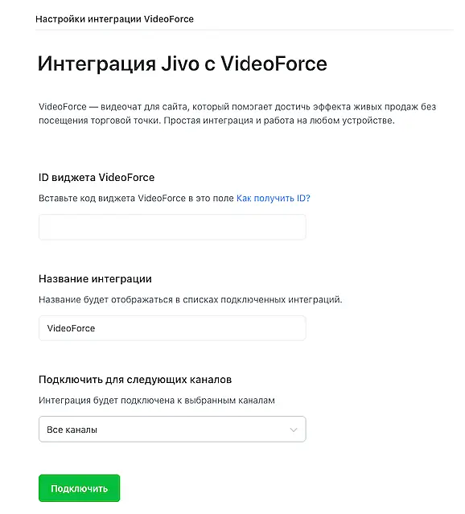Click the "ID виджета VideoForce" field label
The image size is (465, 514).
click(97, 177)
